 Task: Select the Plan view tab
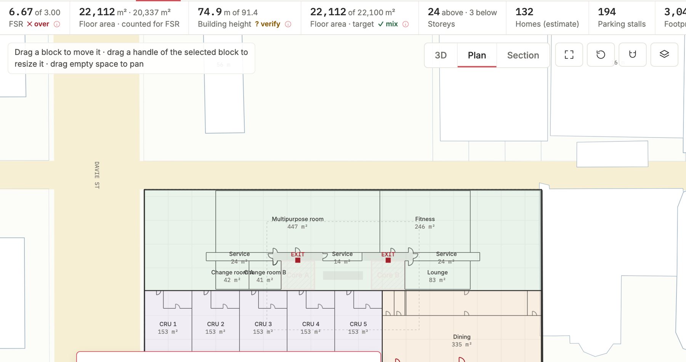[477, 55]
